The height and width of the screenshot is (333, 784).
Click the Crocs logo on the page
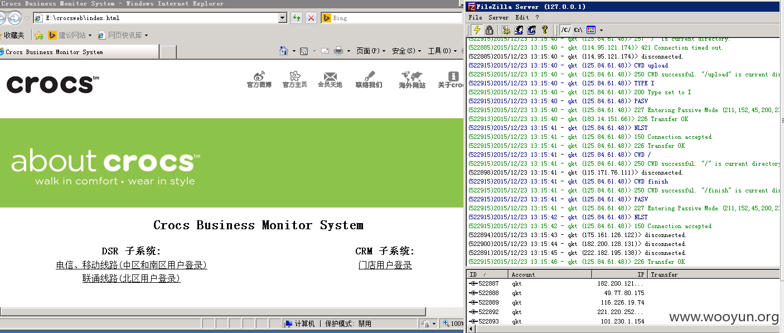point(52,84)
